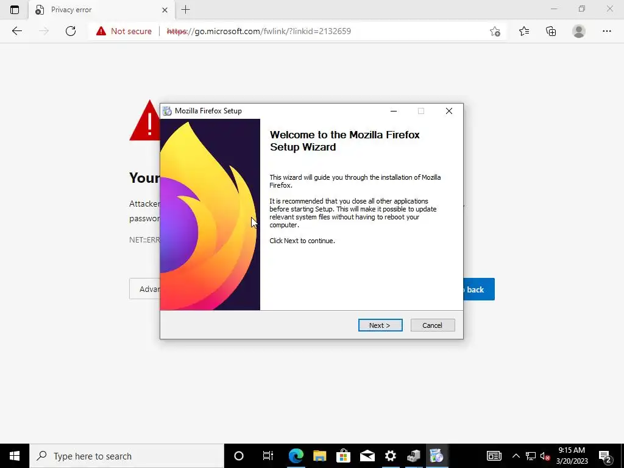The image size is (624, 468).
Task: Add this page to favorites star
Action: coord(495,31)
